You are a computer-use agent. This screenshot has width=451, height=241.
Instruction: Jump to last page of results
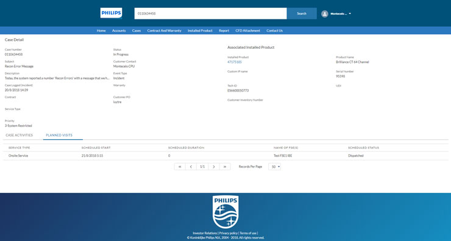click(x=225, y=167)
